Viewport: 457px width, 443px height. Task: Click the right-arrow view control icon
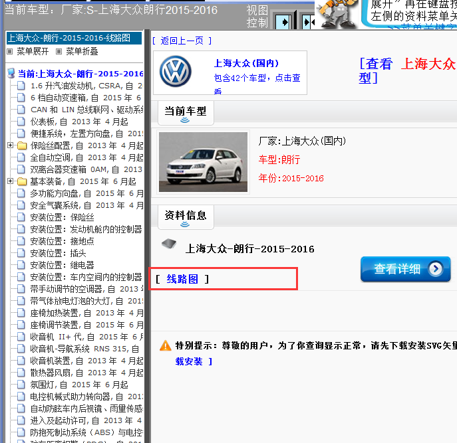click(x=283, y=22)
